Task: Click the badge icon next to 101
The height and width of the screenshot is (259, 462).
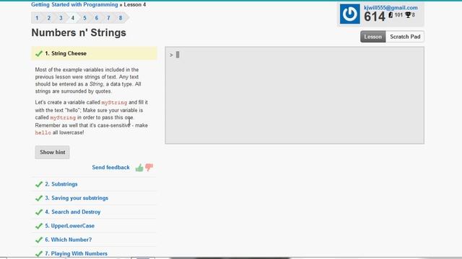Action: (x=391, y=14)
